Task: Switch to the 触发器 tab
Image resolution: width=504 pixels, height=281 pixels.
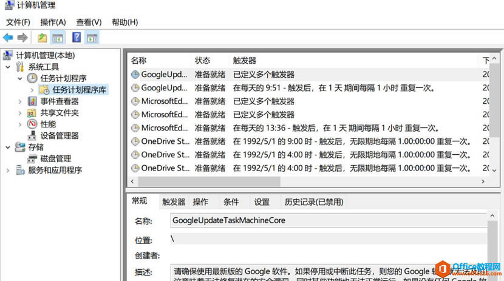Action: 174,202
